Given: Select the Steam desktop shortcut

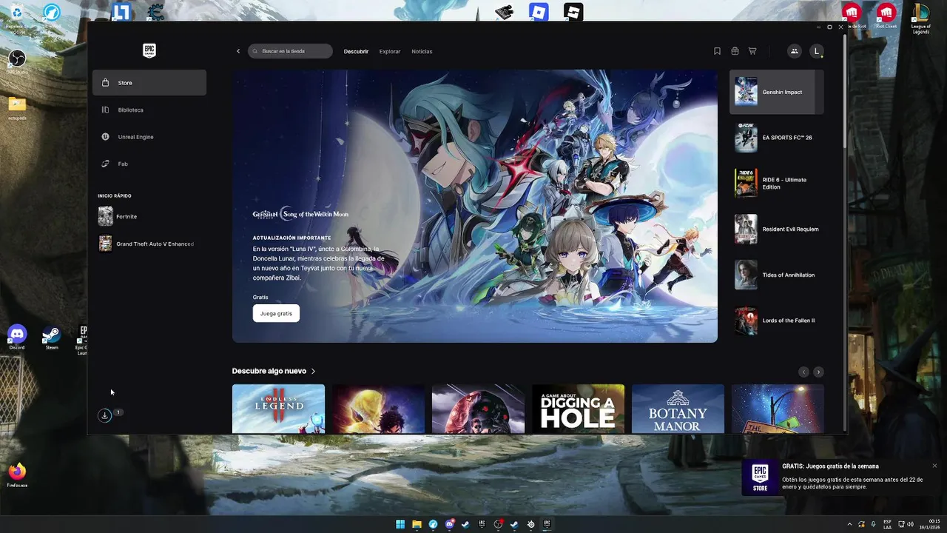Looking at the screenshot, I should 52,338.
